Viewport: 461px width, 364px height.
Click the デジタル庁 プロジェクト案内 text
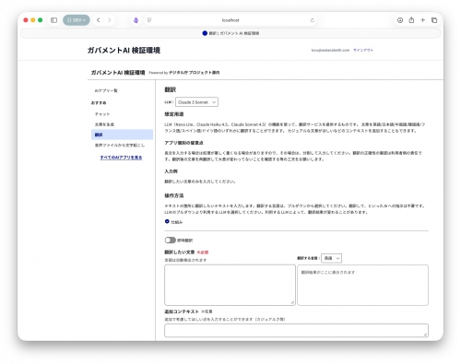[x=195, y=73]
